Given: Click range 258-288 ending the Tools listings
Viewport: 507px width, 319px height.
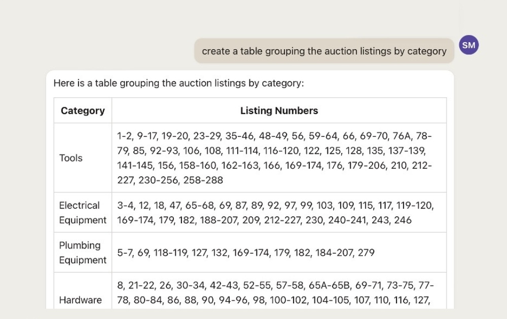Looking at the screenshot, I should point(203,180).
